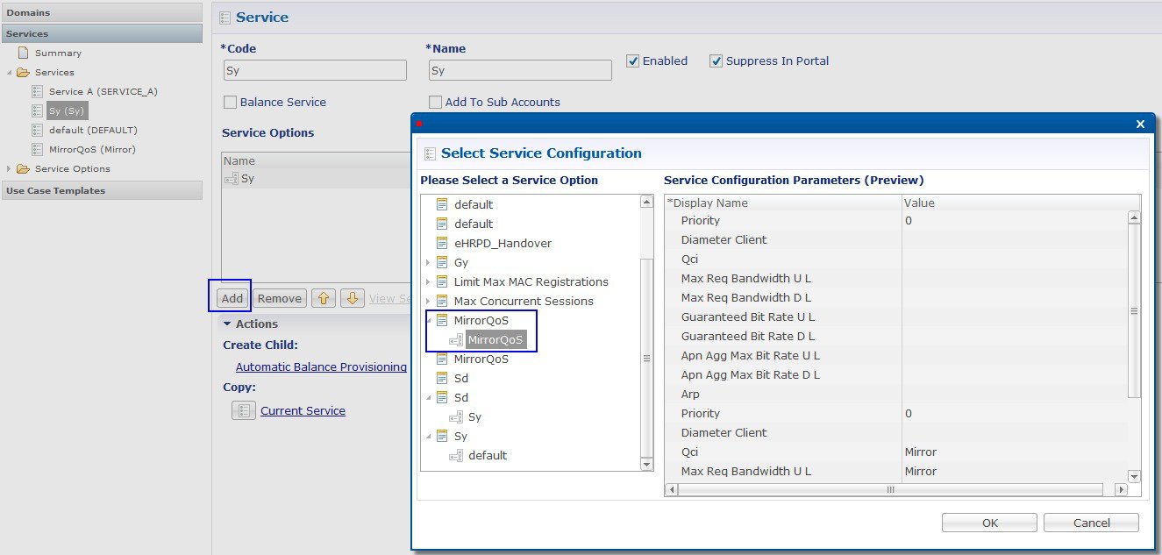Open the Use Case Templates panel
Viewport: 1162px width, 555px height.
(x=102, y=190)
